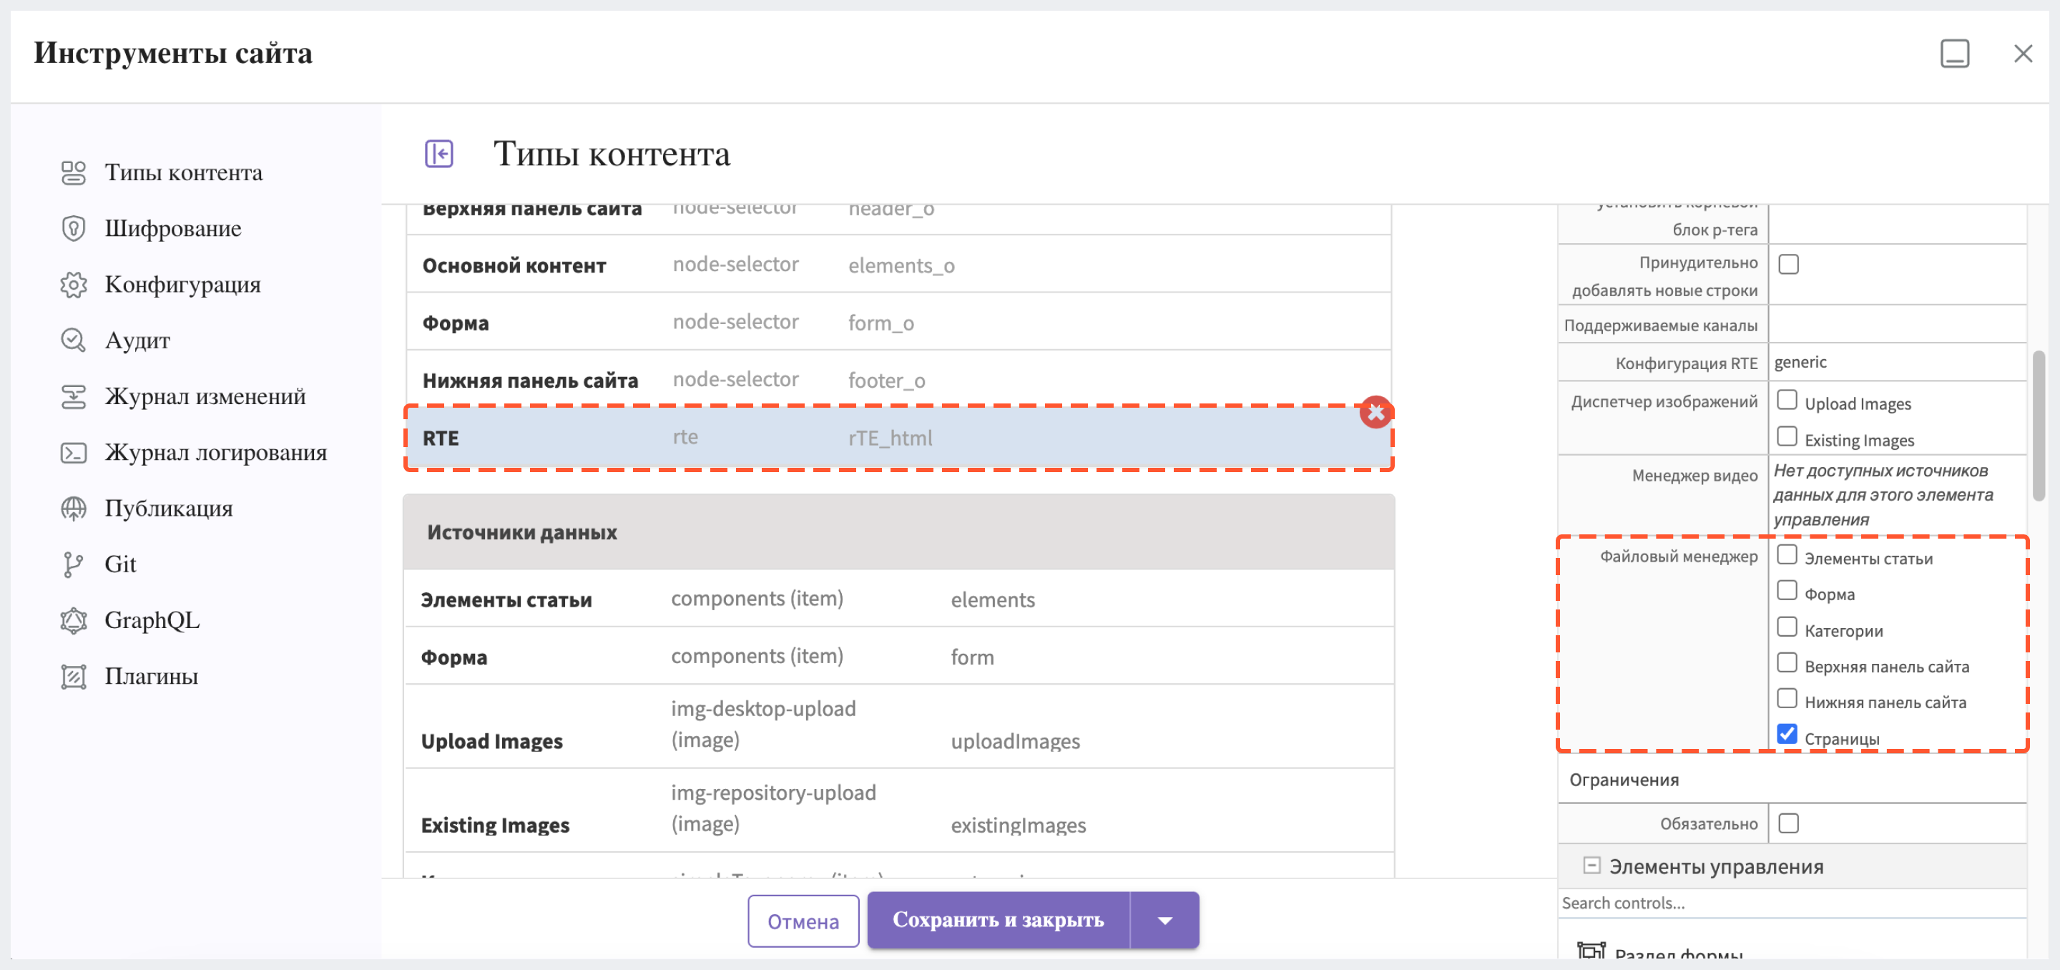The image size is (2060, 970).
Task: Open Журнал логирования section
Action: point(215,452)
